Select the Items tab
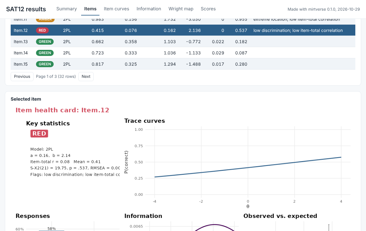 pyautogui.click(x=90, y=9)
